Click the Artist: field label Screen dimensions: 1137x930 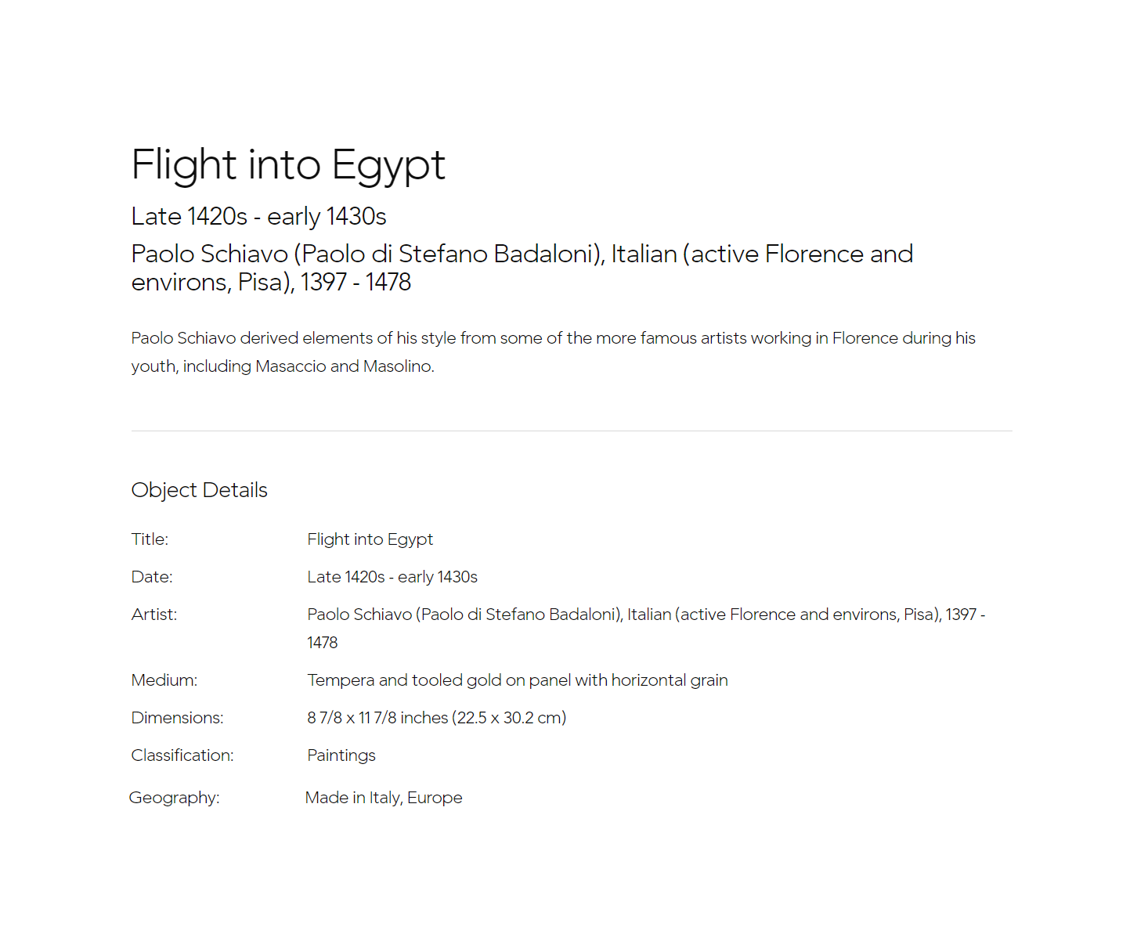154,615
